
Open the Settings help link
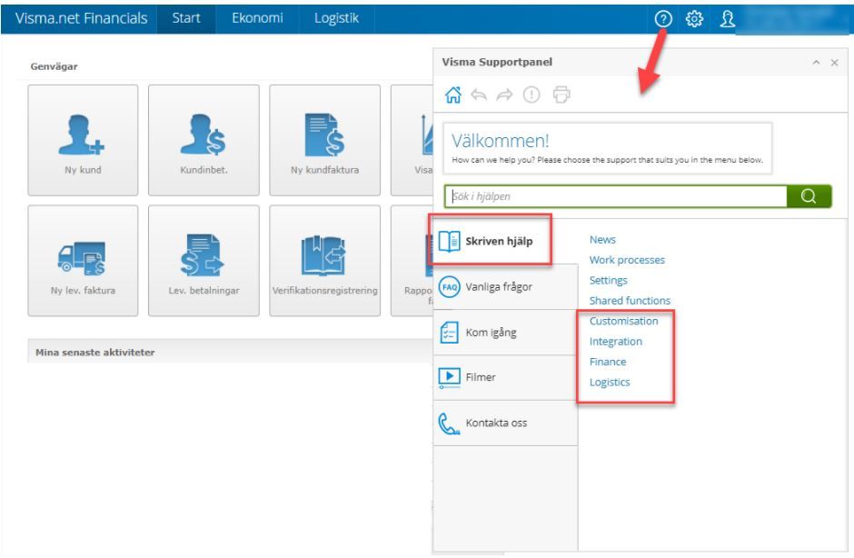point(609,281)
